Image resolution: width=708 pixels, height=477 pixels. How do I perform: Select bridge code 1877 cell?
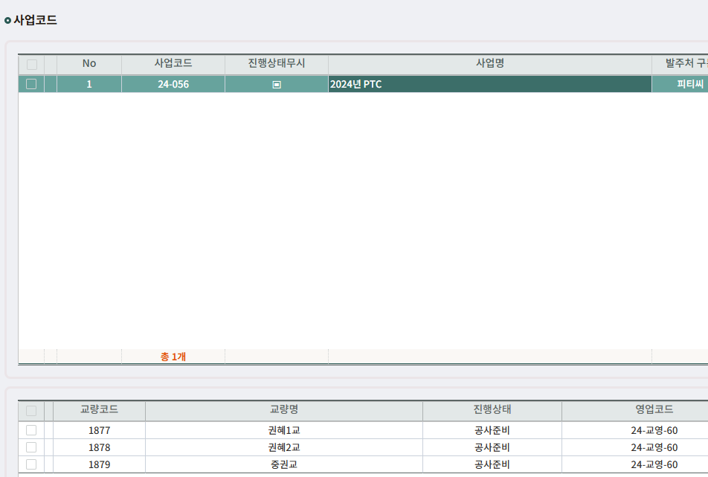(100, 430)
